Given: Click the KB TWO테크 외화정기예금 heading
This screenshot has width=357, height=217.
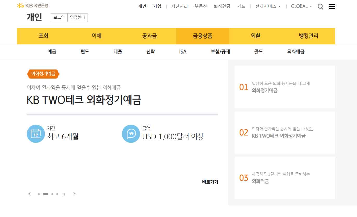Looking at the screenshot, I should click(84, 100).
